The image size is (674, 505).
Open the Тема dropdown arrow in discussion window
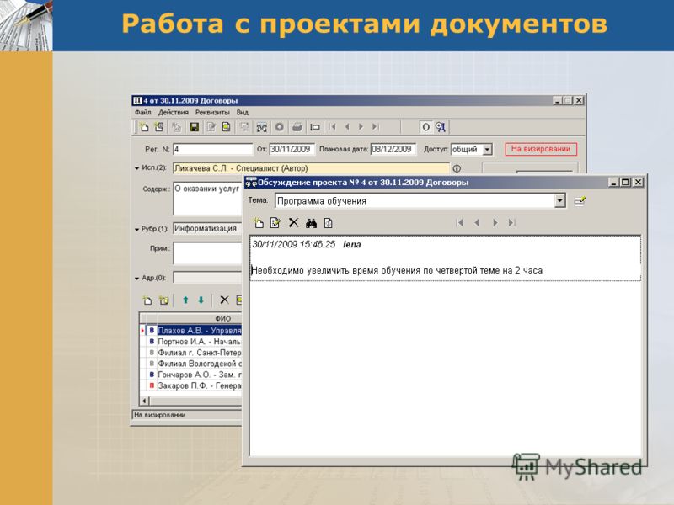pos(559,200)
